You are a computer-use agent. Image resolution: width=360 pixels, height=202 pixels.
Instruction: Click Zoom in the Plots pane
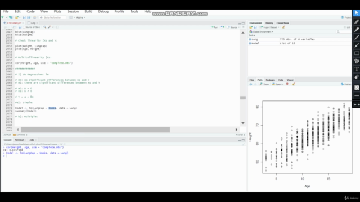[x=264, y=84]
